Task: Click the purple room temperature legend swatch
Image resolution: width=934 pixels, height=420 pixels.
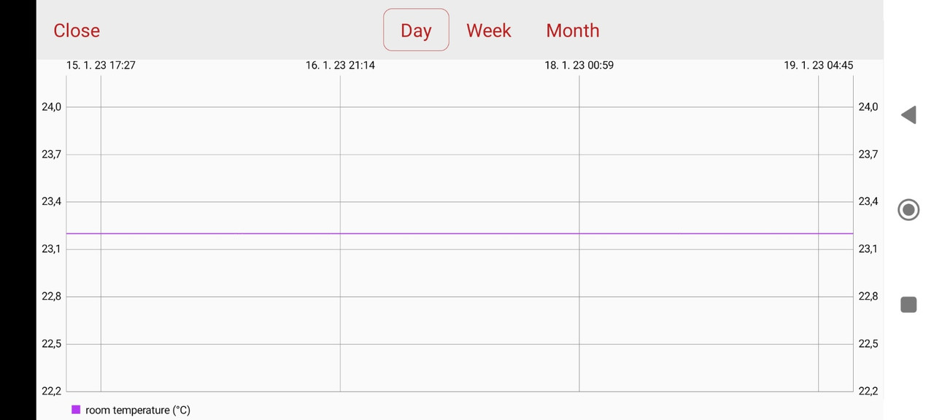Action: pyautogui.click(x=76, y=410)
